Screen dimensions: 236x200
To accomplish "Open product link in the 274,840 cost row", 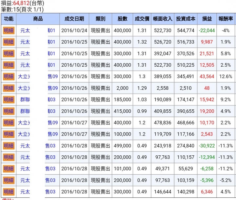I will tap(38, 146).
